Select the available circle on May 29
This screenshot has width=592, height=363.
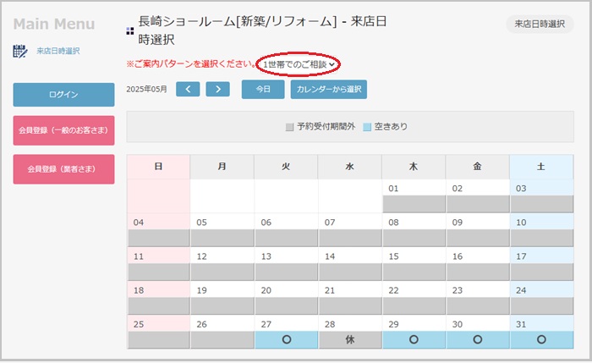(414, 339)
